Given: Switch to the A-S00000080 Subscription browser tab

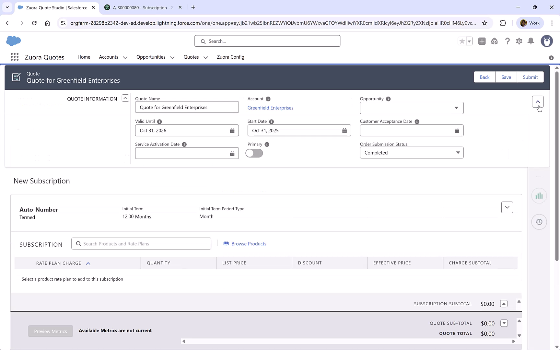Looking at the screenshot, I should click(140, 7).
